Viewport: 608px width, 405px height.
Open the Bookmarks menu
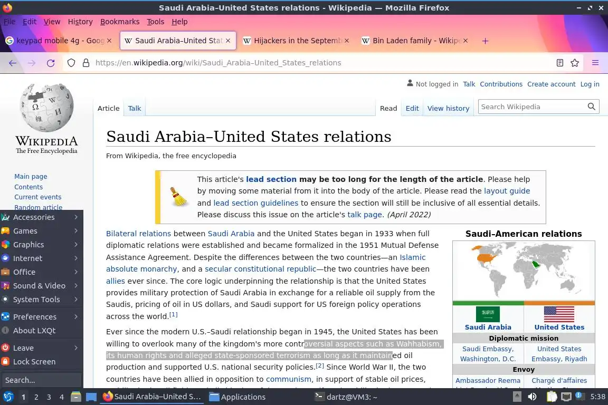[120, 22]
